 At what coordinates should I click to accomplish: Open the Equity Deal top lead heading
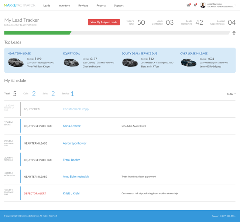[72, 53]
